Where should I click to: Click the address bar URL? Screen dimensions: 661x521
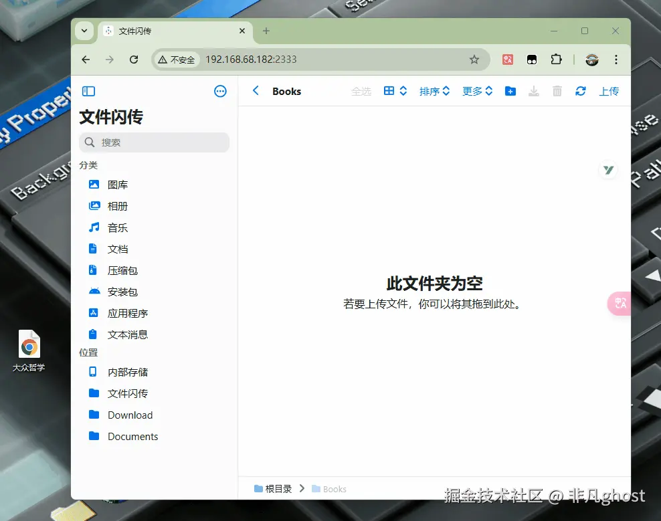coord(252,60)
